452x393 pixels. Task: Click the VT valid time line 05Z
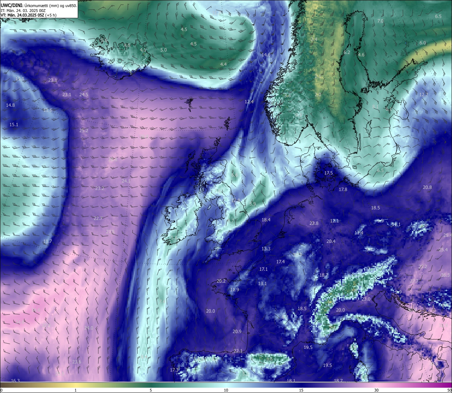(x=29, y=15)
